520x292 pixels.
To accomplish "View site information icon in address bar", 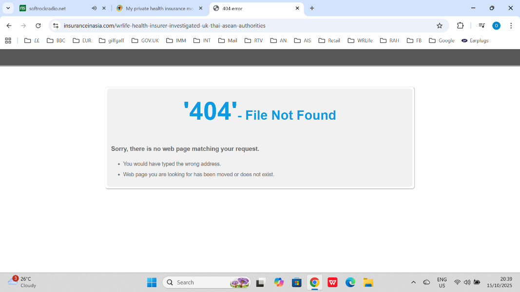I will [x=56, y=26].
